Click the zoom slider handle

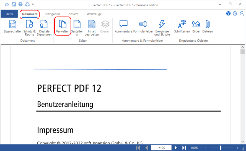pos(221,148)
